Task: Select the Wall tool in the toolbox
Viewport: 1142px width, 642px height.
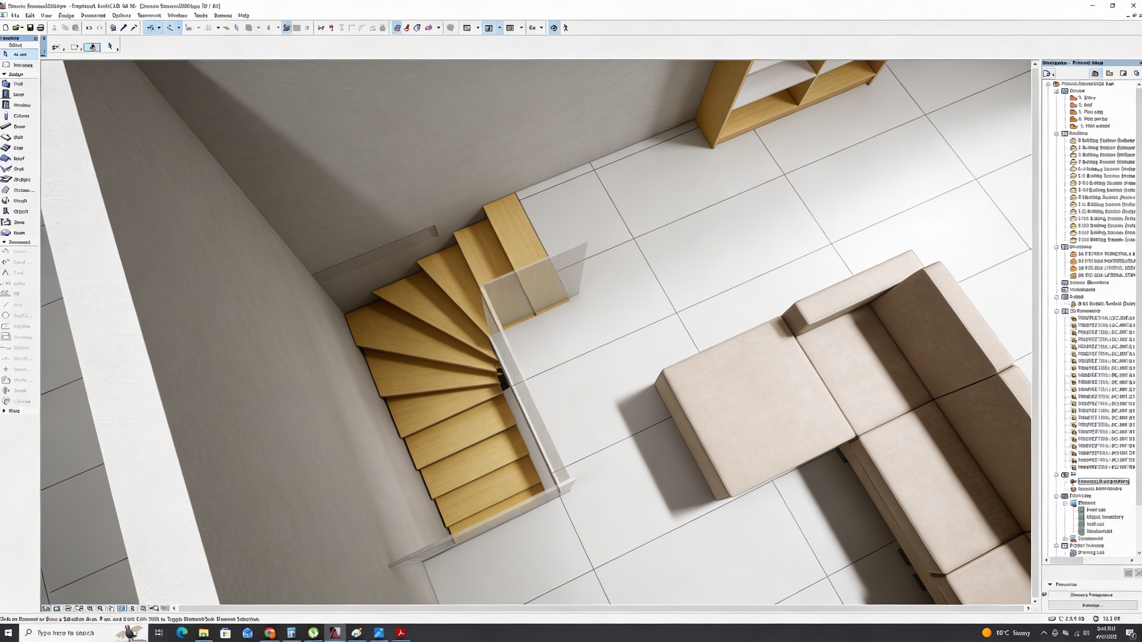Action: 18,84
